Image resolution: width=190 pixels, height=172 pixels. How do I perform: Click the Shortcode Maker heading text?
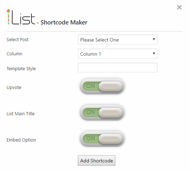click(x=64, y=22)
